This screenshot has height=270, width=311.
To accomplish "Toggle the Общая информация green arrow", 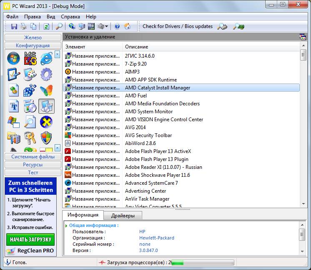I will click(66, 226).
